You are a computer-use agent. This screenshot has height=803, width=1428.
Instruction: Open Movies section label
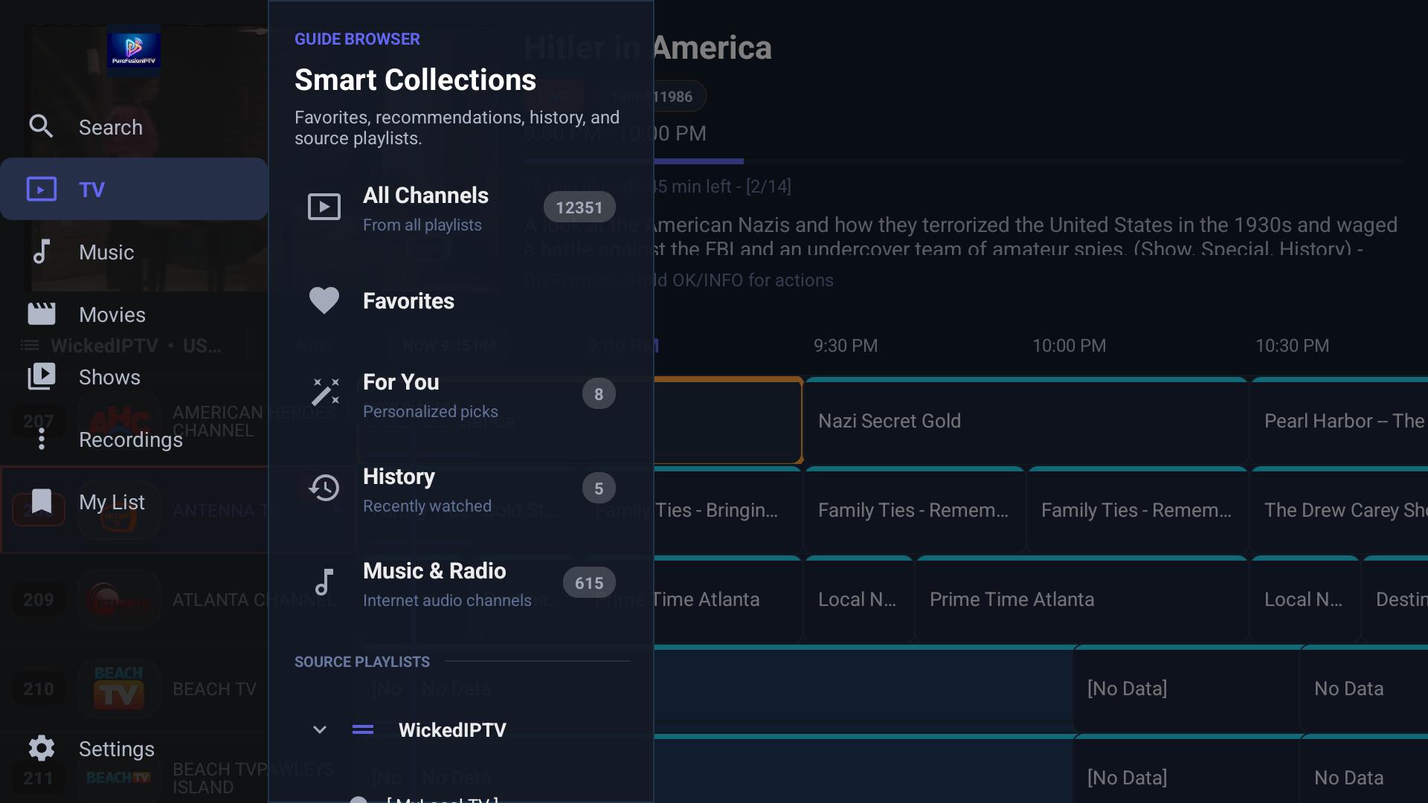coord(112,315)
